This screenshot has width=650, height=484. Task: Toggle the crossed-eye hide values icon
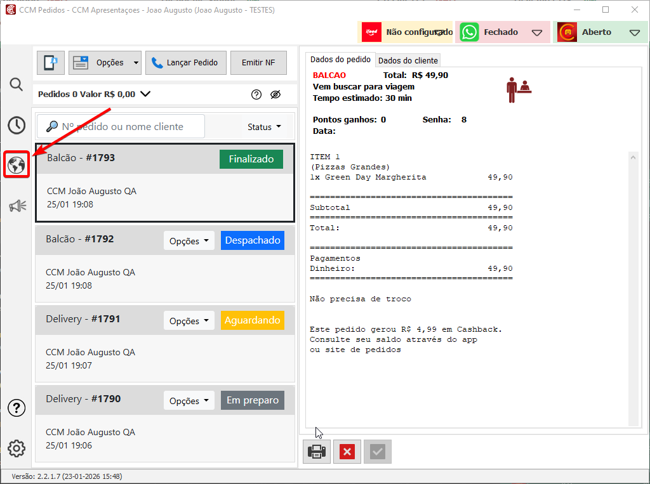coord(275,95)
